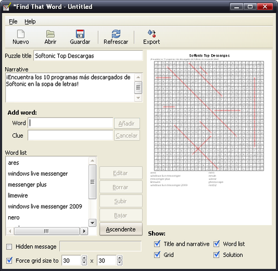The image size is (278, 271).
Task: Click the application icon in title bar
Action: click(x=7, y=7)
